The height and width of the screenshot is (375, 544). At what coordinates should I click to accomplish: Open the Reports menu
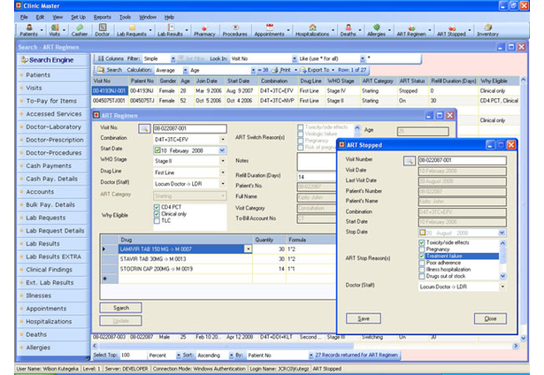[102, 17]
